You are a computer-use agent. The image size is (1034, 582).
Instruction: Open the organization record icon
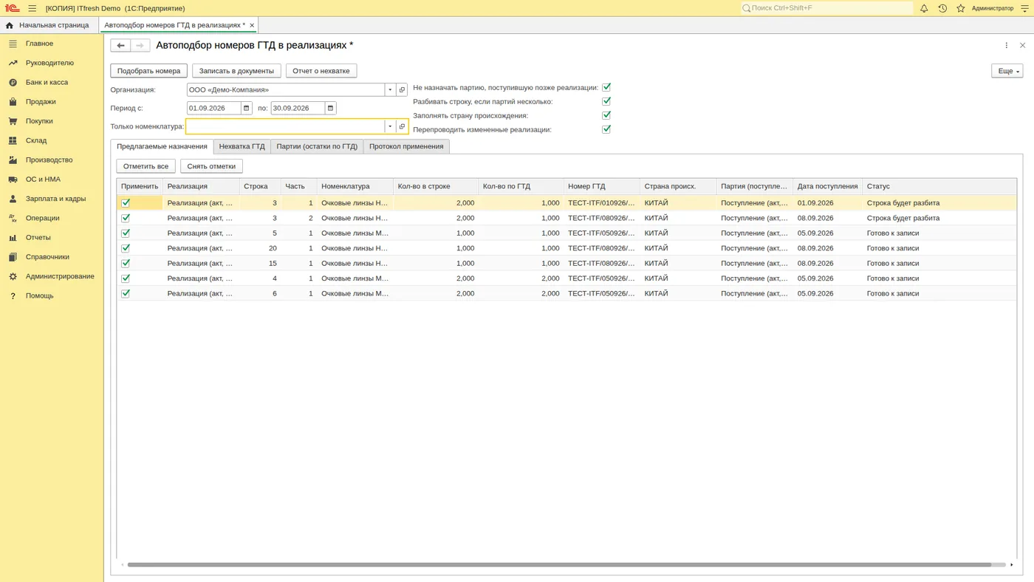point(403,90)
